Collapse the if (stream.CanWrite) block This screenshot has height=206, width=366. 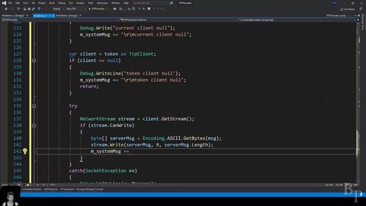34,125
